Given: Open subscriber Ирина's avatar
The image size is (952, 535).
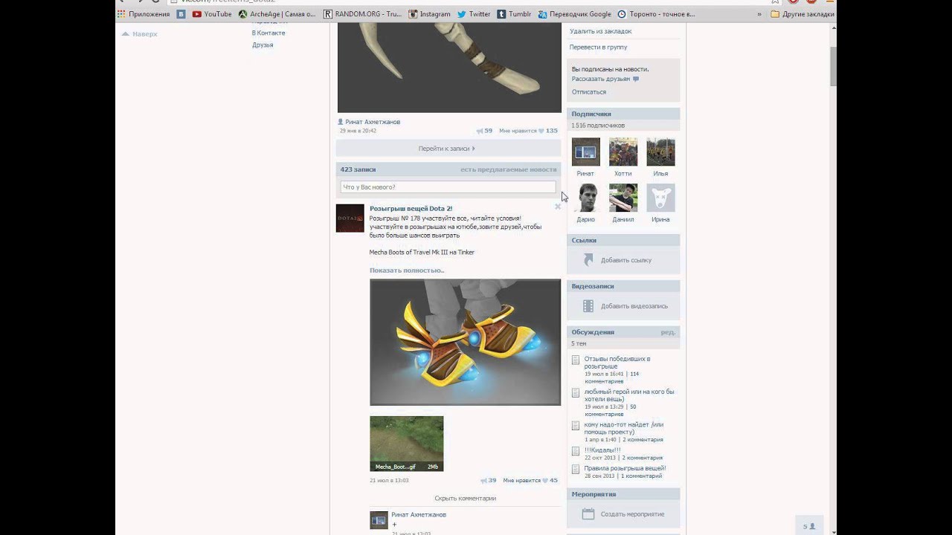Looking at the screenshot, I should tap(660, 198).
